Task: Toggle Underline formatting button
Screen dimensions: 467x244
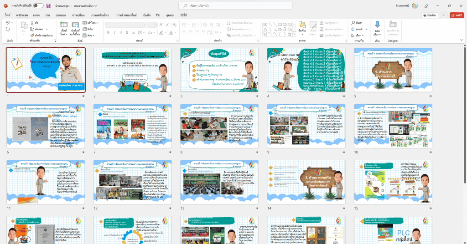Action: pyautogui.click(x=120, y=32)
